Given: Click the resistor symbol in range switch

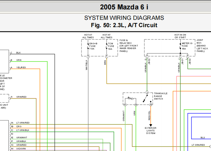Looking at the screenshot, I should 130,98.
